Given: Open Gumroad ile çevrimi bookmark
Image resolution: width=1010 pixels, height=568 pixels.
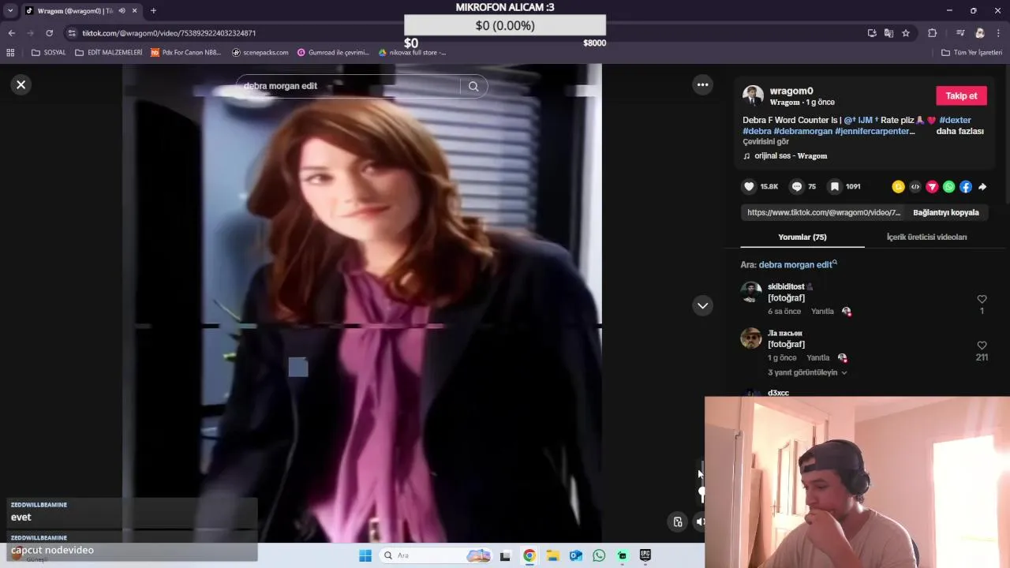Looking at the screenshot, I should point(333,53).
